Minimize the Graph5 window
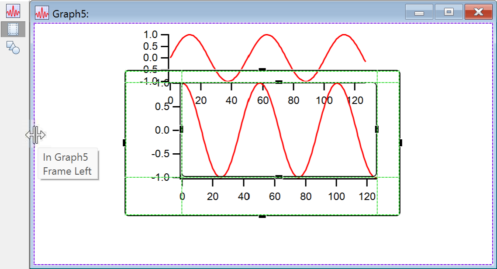 tap(419, 12)
